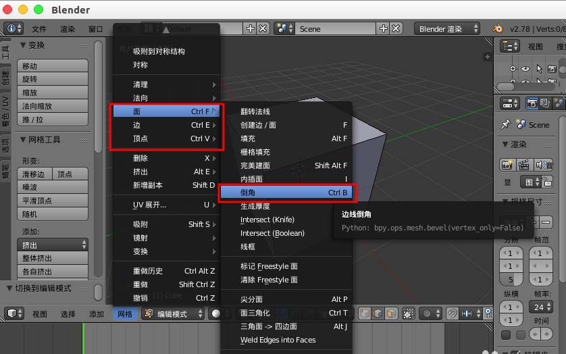Image resolution: width=566 pixels, height=354 pixels.
Task: Select face select mode icon
Action: 391,313
